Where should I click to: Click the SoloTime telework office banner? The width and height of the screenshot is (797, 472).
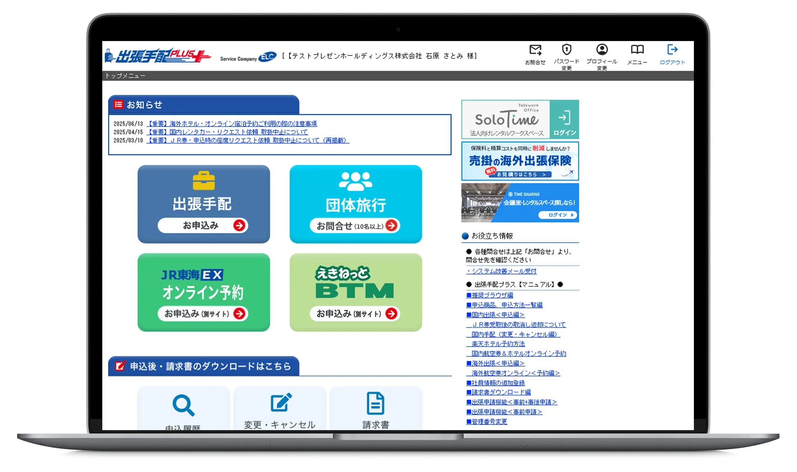(520, 119)
